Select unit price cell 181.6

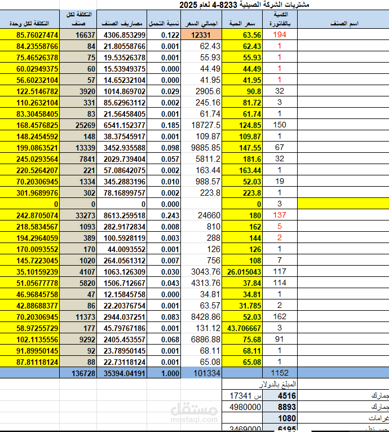[242, 159]
